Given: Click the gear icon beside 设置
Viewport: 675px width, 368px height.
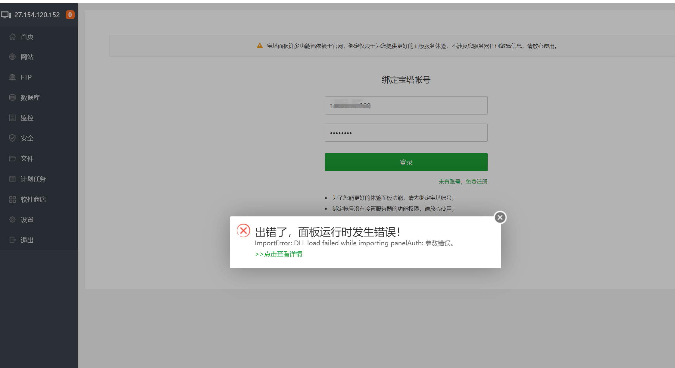Looking at the screenshot, I should pos(12,219).
